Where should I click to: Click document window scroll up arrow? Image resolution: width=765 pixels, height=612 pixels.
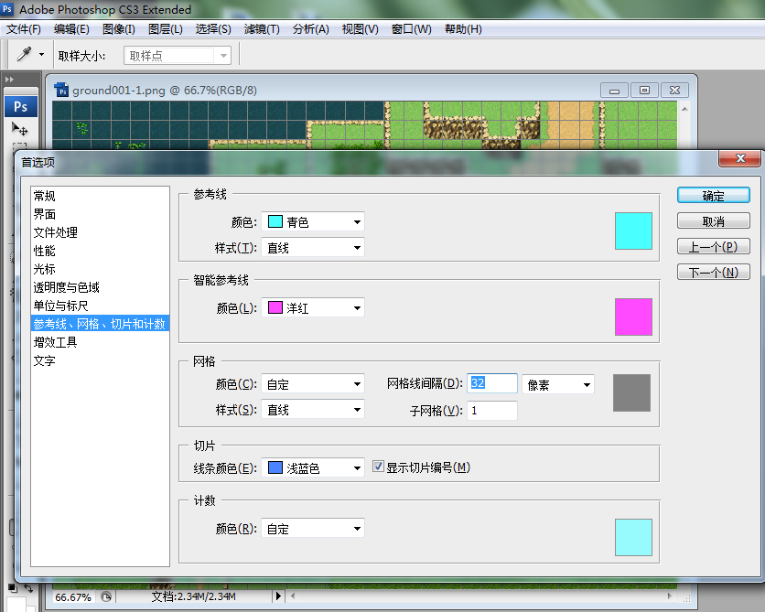pyautogui.click(x=684, y=109)
